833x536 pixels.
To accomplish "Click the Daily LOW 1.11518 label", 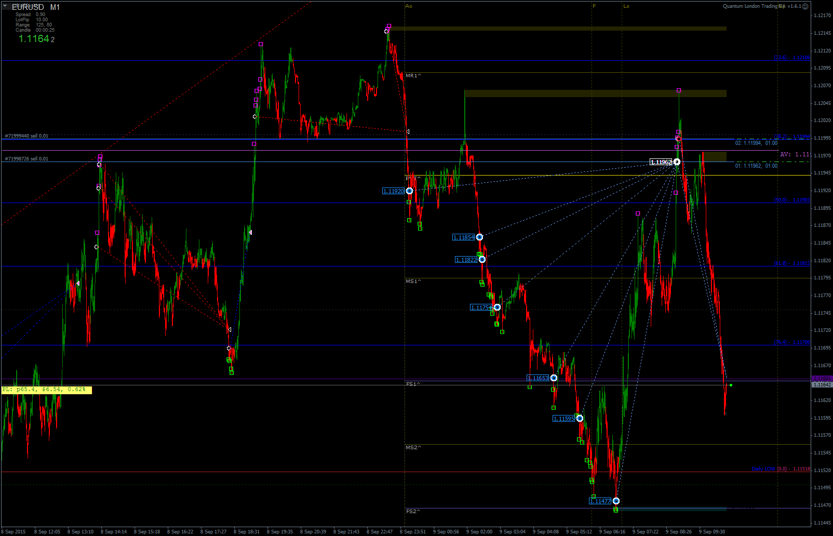I will (x=781, y=469).
